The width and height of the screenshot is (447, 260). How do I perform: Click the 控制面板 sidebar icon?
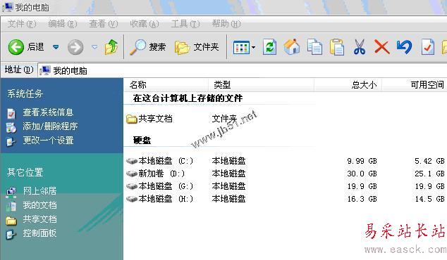(11, 235)
